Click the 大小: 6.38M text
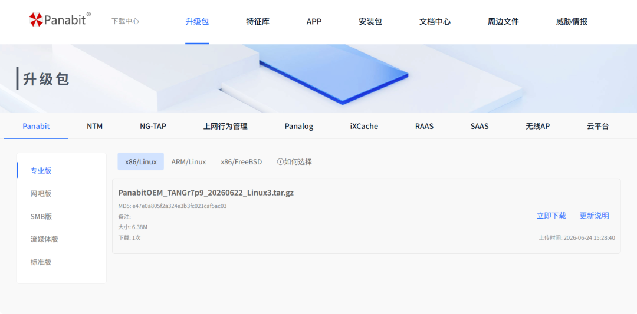This screenshot has height=314, width=637. [x=133, y=227]
